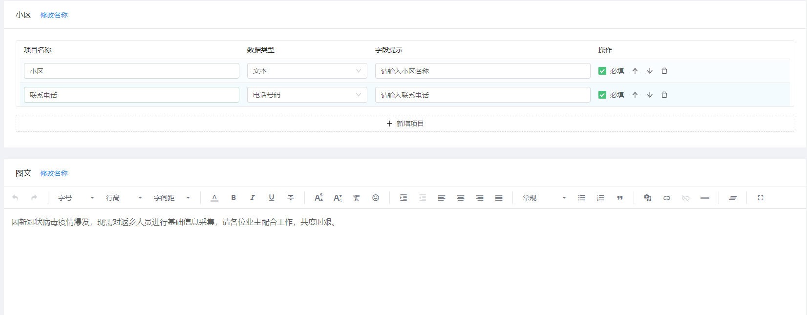Click the project name field containing 小区
The width and height of the screenshot is (807, 315).
click(131, 71)
